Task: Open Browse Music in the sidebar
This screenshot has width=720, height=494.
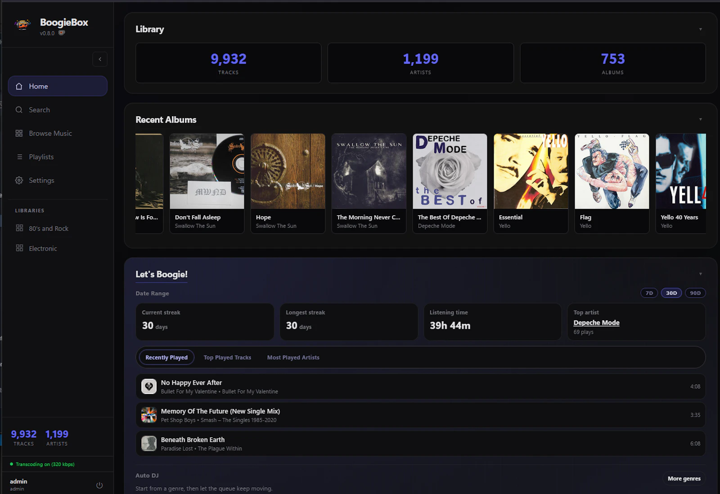Action: coord(58,133)
